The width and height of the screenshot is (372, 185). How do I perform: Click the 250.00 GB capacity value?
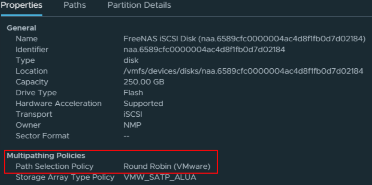pos(144,82)
